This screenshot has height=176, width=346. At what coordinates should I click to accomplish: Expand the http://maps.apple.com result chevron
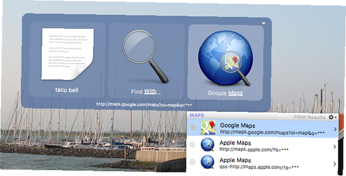tap(335, 147)
